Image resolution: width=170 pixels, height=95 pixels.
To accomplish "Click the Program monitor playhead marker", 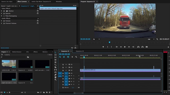I will pos(109,42).
